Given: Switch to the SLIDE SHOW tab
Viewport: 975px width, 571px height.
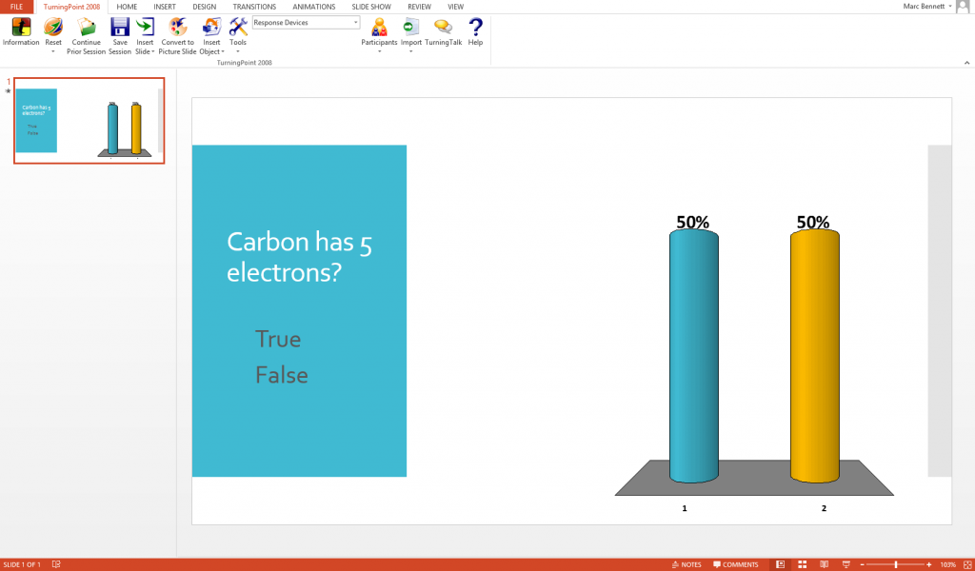Looking at the screenshot, I should coord(373,7).
